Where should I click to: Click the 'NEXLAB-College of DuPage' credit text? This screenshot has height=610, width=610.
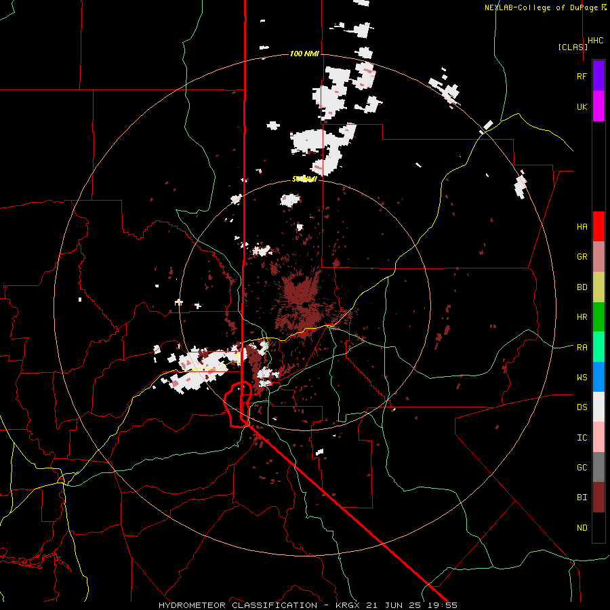pos(541,7)
